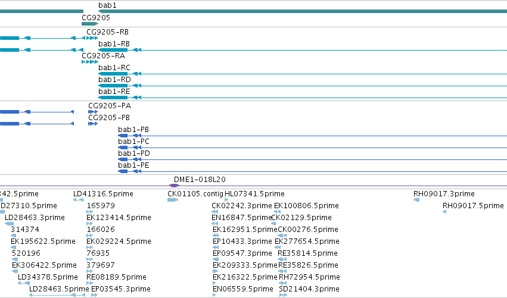Viewport: 507px width, 298px height.
Task: Select the CG9205-PA protein label
Action: click(x=110, y=106)
